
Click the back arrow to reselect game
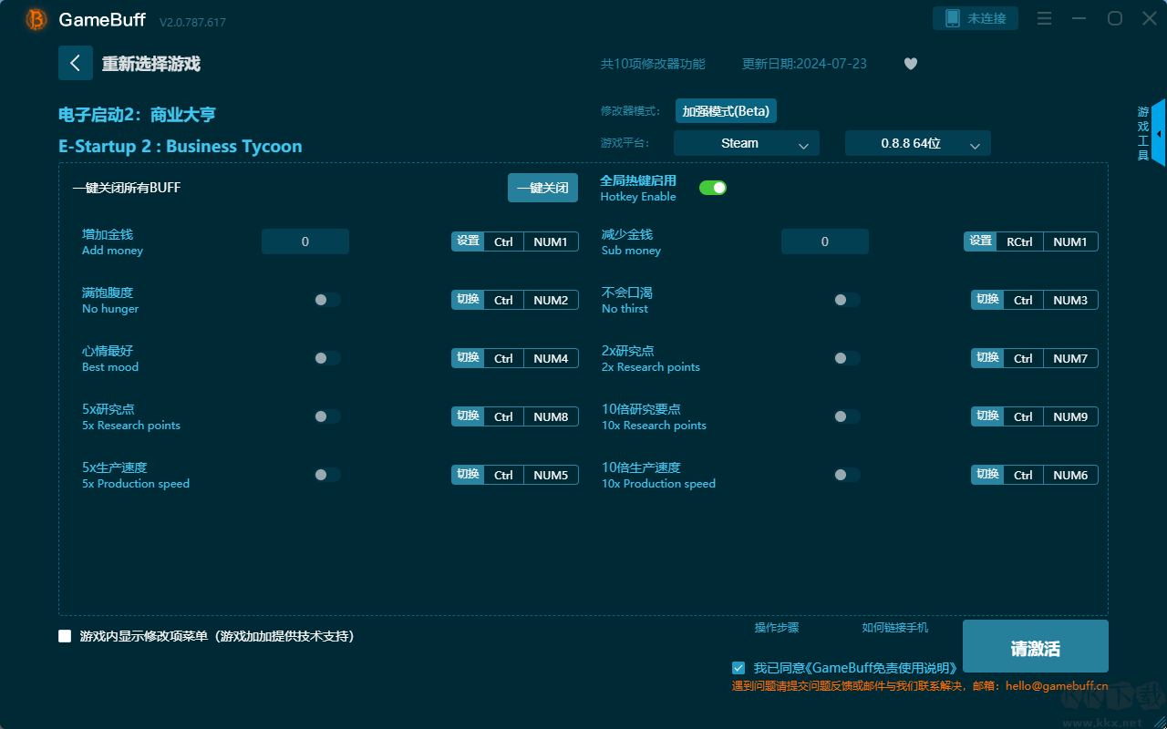click(x=75, y=63)
